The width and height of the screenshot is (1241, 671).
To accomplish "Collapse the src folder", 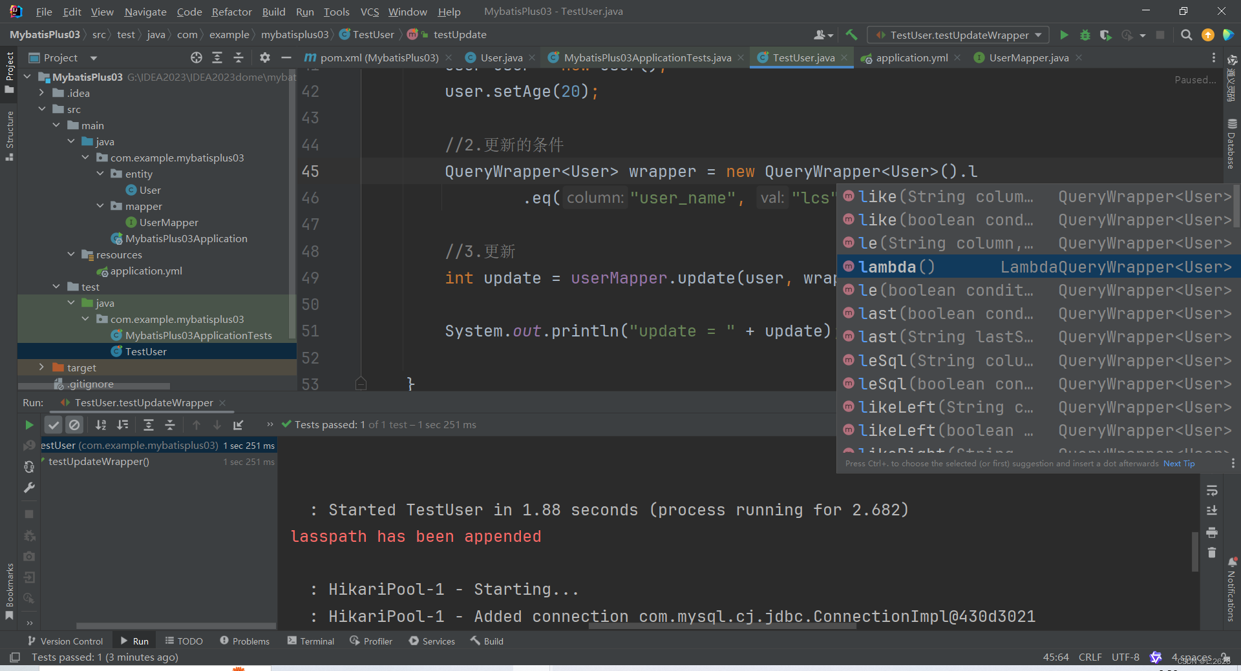I will 42,109.
